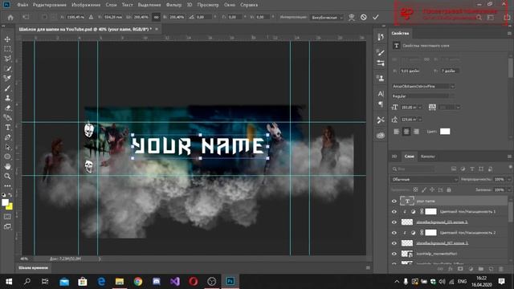Open Chrome from the taskbar

tap(138, 281)
